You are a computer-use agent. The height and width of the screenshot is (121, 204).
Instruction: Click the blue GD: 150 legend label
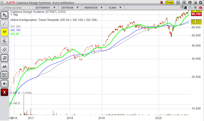[x=16, y=30]
